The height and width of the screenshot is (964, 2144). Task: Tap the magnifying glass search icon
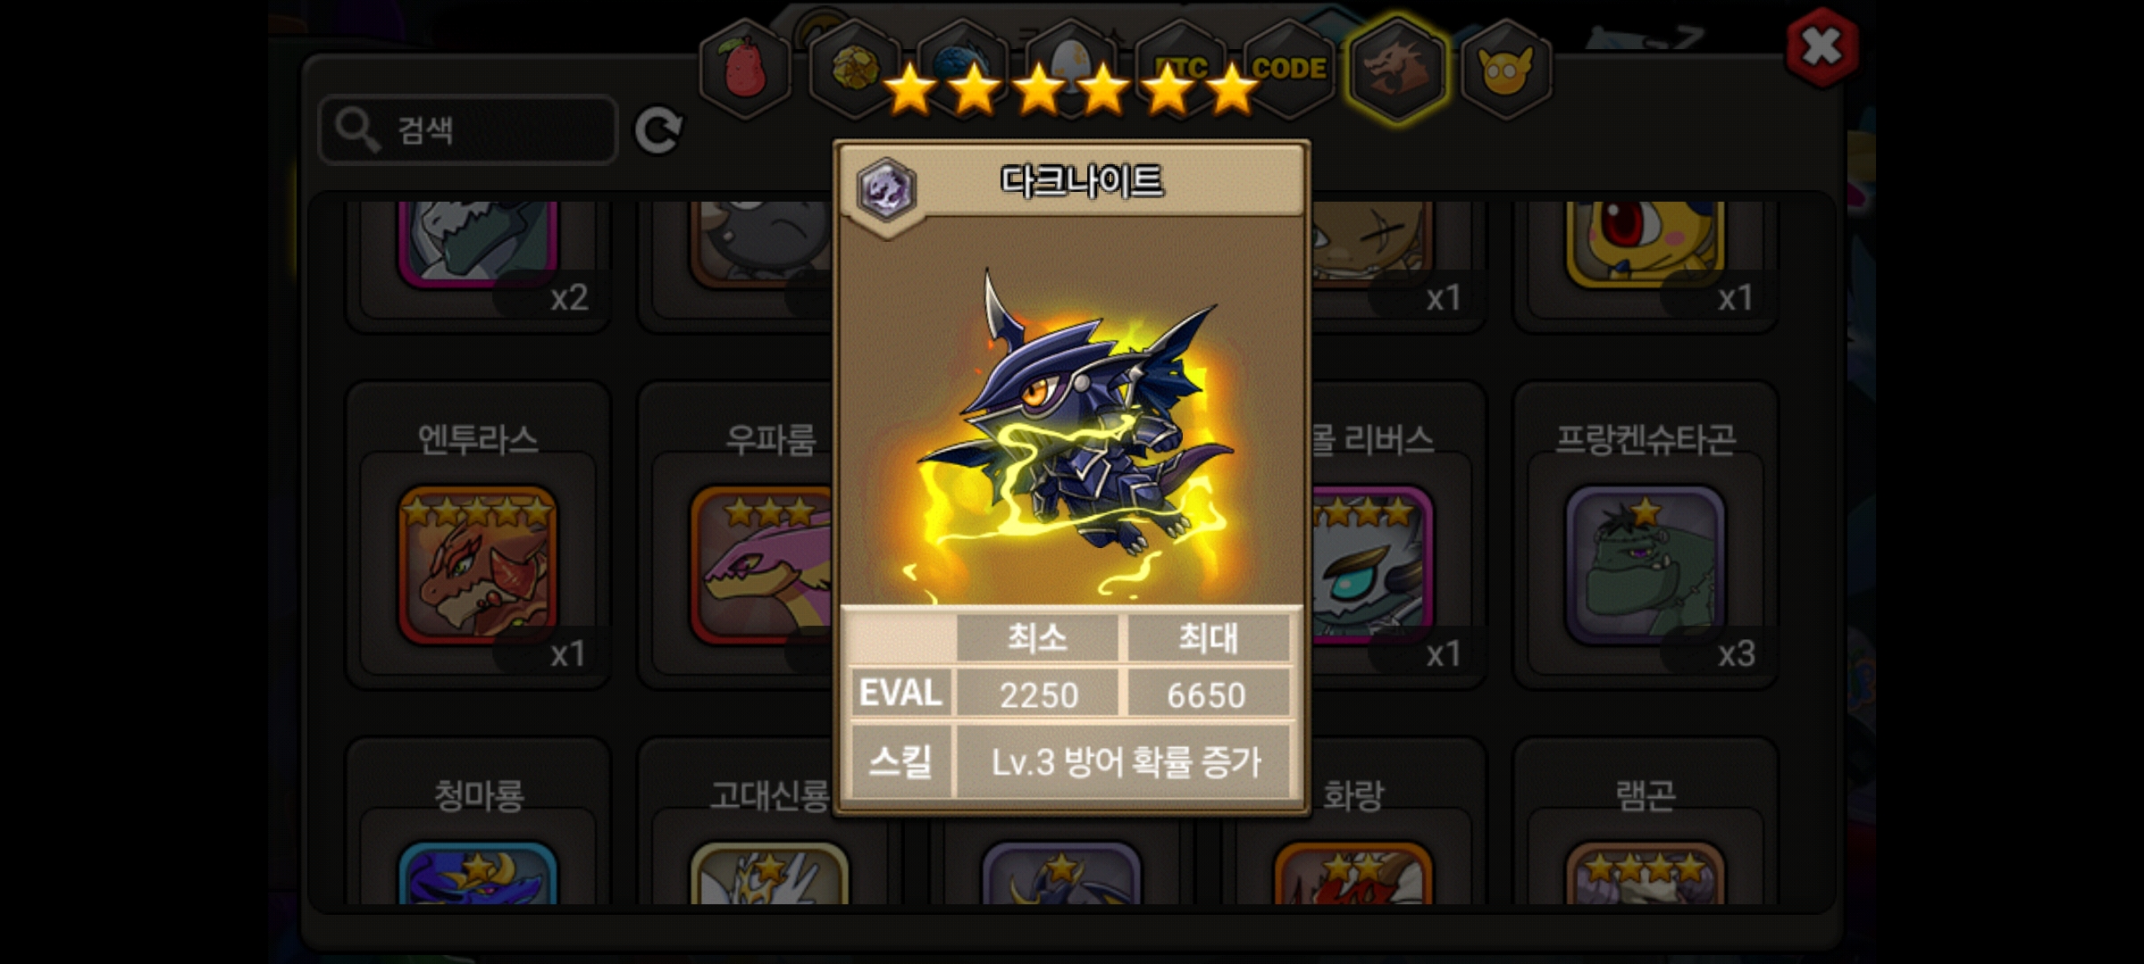click(x=357, y=130)
